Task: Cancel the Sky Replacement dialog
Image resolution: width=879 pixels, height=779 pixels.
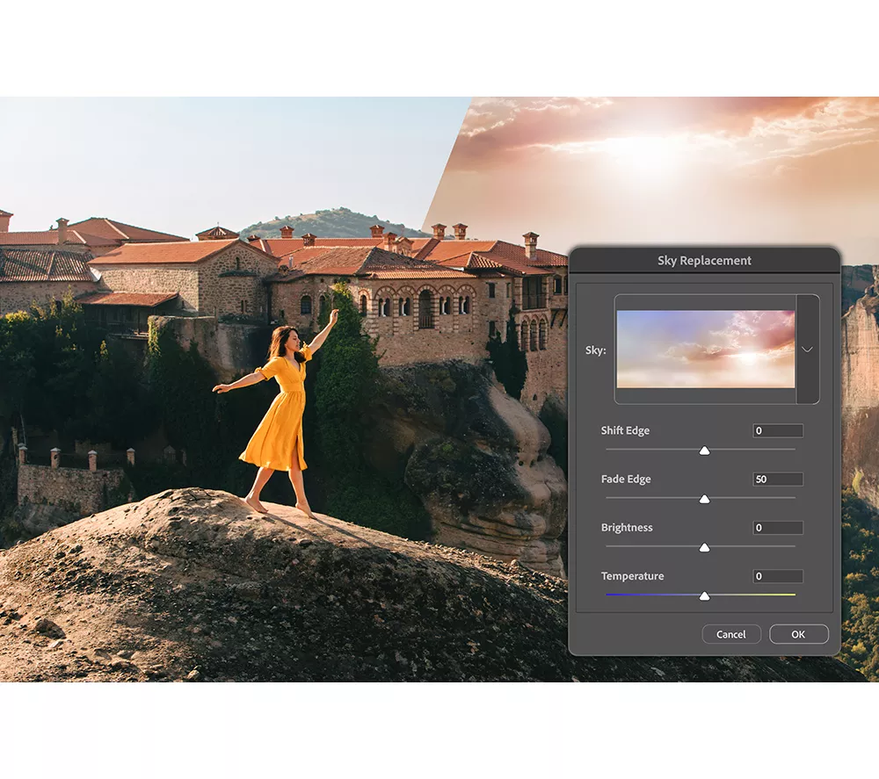Action: 731,634
